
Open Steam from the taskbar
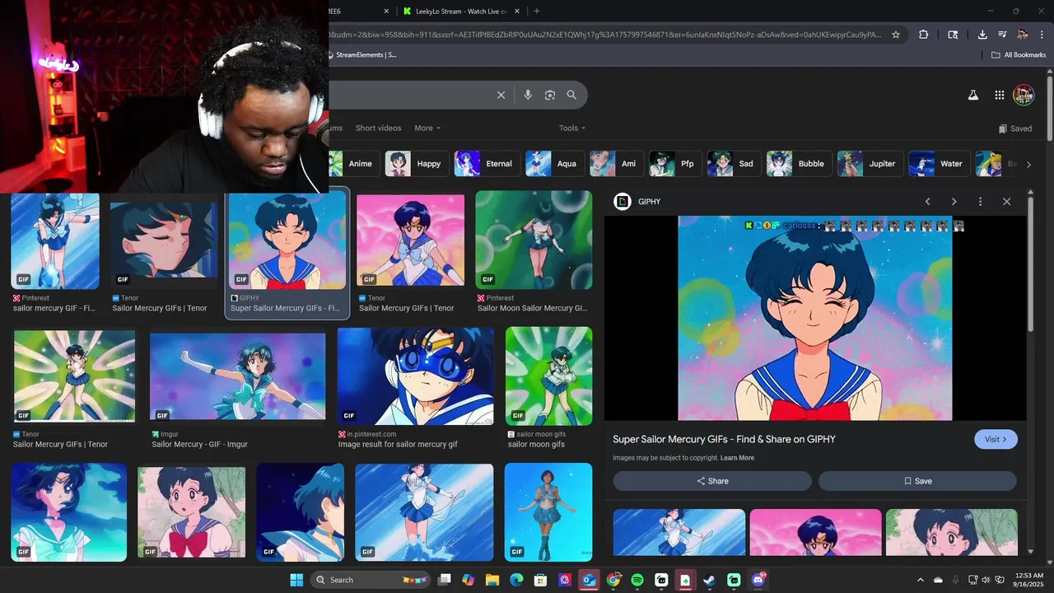[709, 580]
